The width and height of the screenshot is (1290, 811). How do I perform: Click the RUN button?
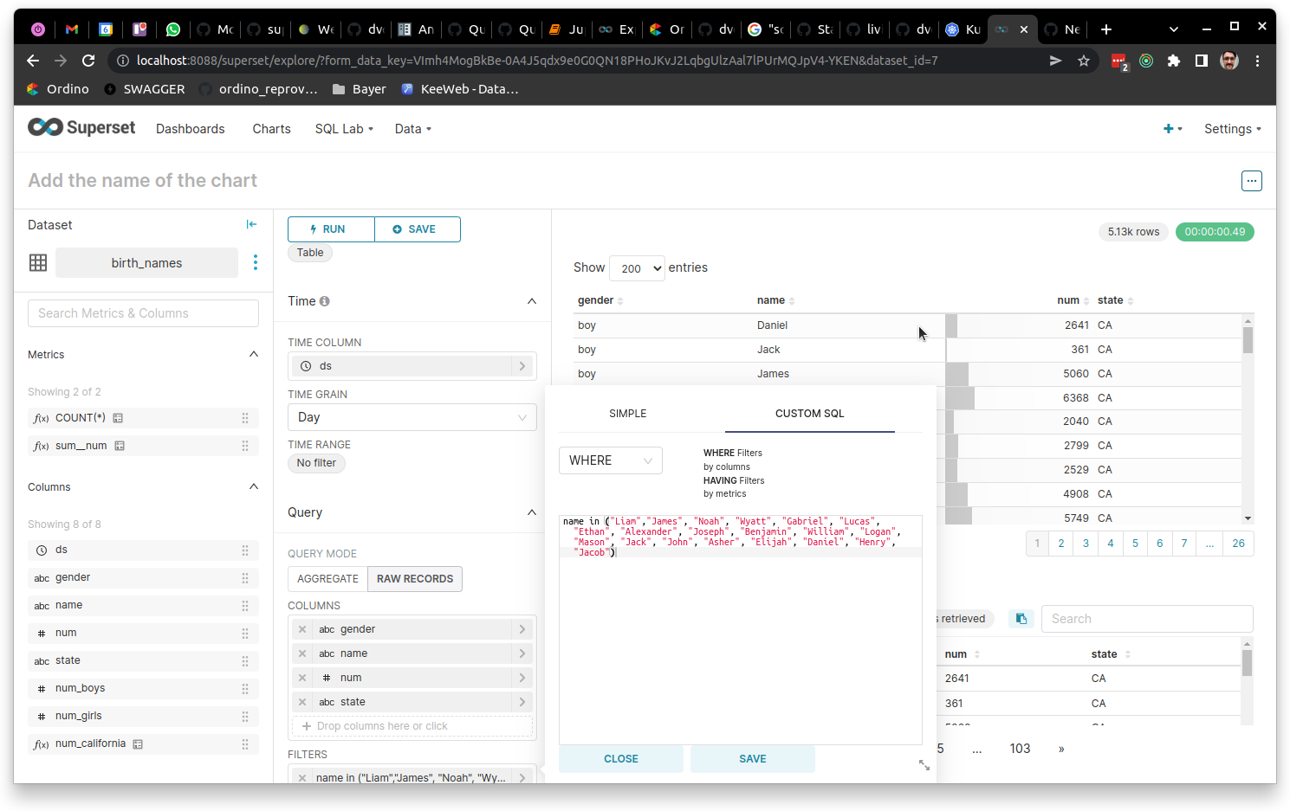pos(331,229)
